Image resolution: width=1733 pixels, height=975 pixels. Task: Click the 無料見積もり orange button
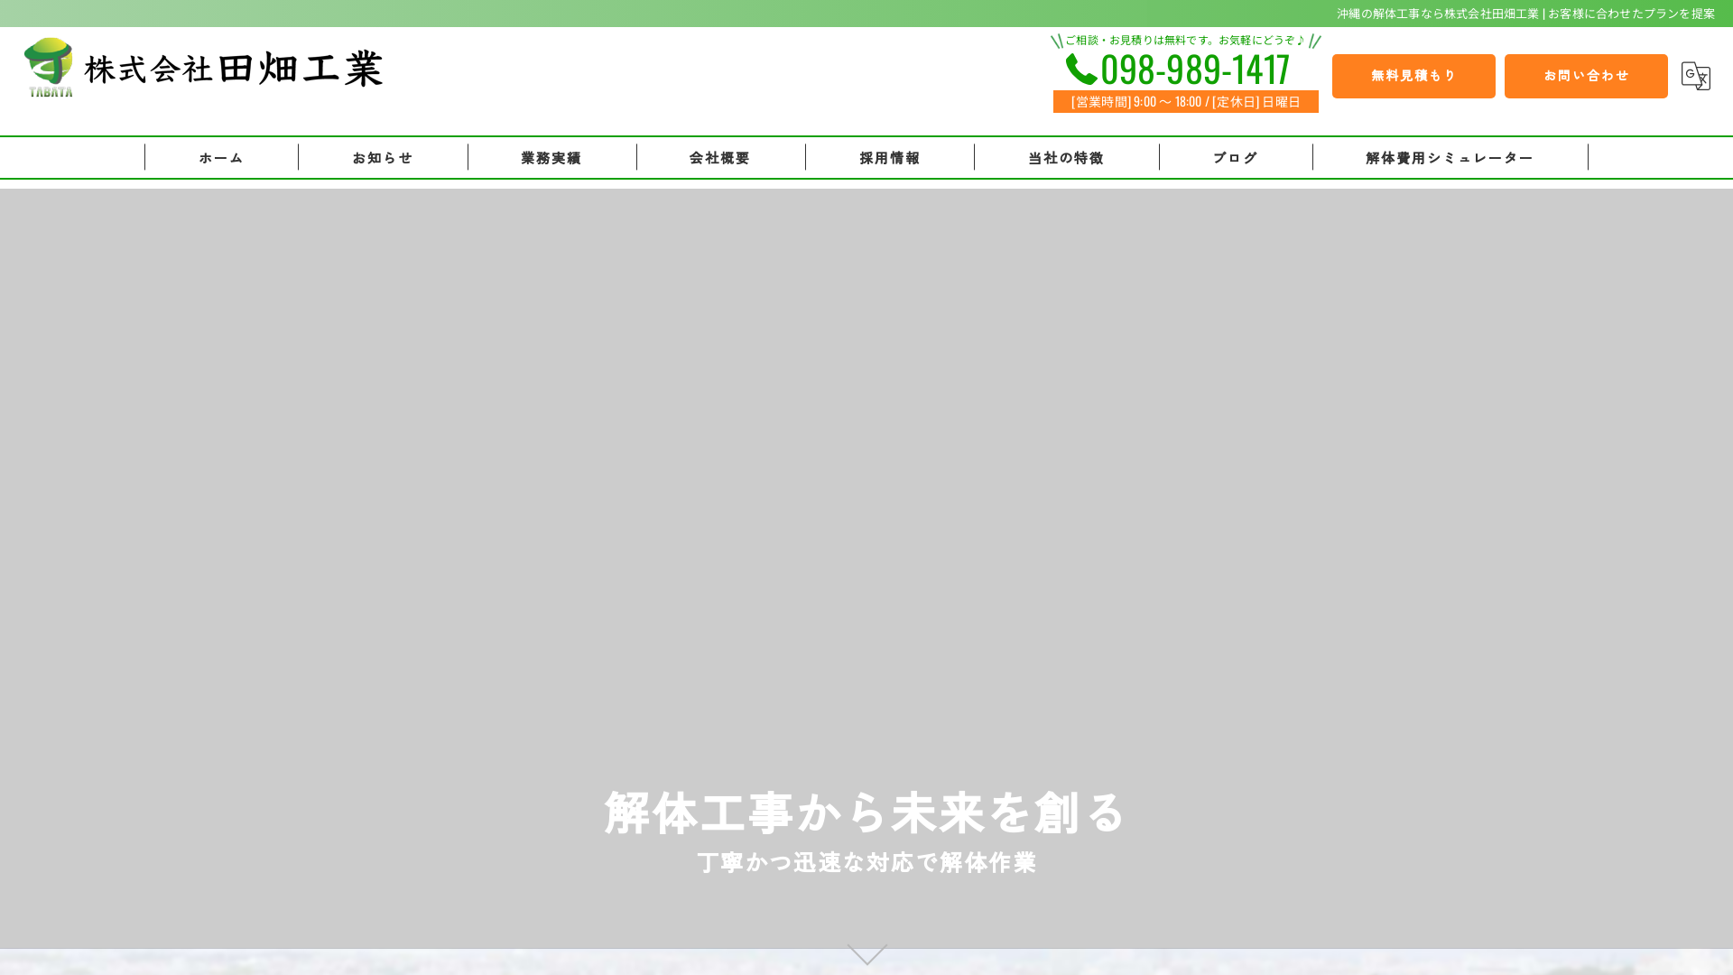coord(1413,76)
